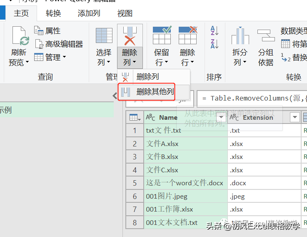Expand the 删除列 ribbon dropdown arrow
Viewport: 307px width, 237px height.
point(134,62)
